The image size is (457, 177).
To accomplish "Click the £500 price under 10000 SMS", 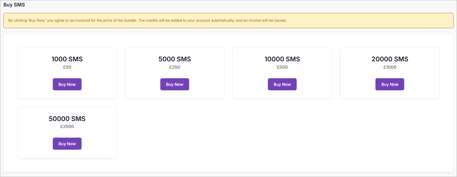I will point(282,67).
